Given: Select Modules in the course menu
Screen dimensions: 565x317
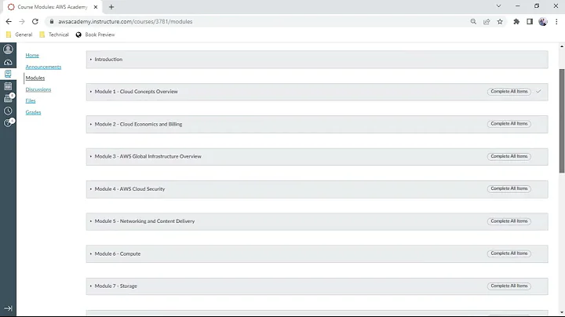Looking at the screenshot, I should pos(35,78).
